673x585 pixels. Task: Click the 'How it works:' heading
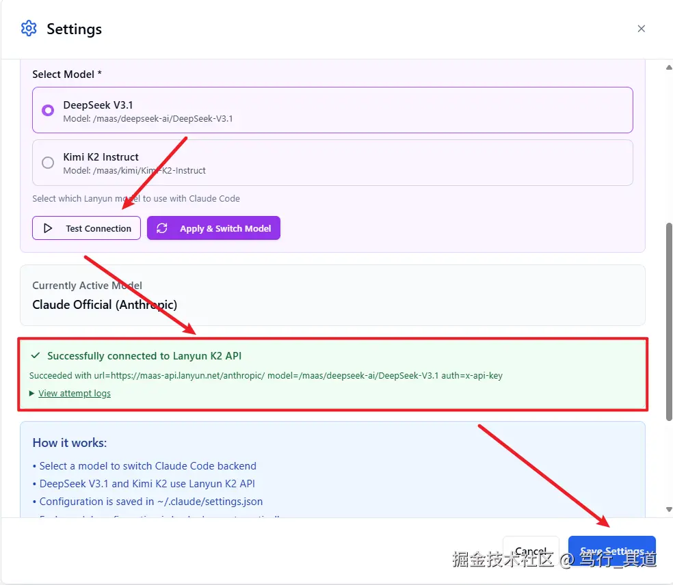coord(70,443)
